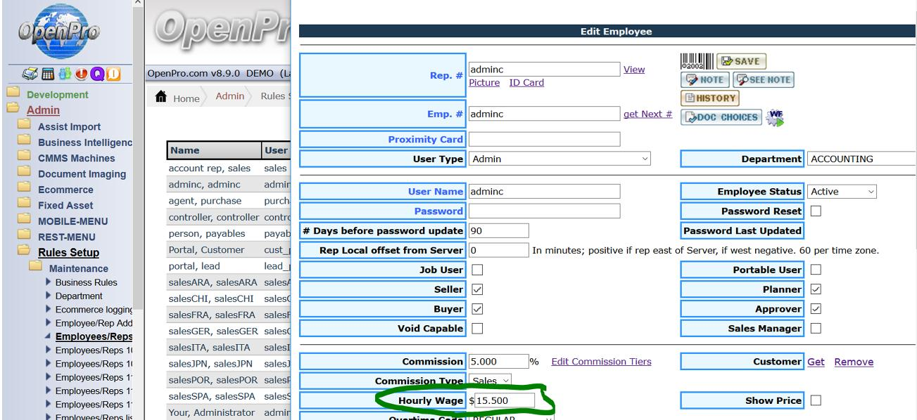Open the Edit Commission Tiers link
This screenshot has height=420, width=917.
tap(601, 362)
